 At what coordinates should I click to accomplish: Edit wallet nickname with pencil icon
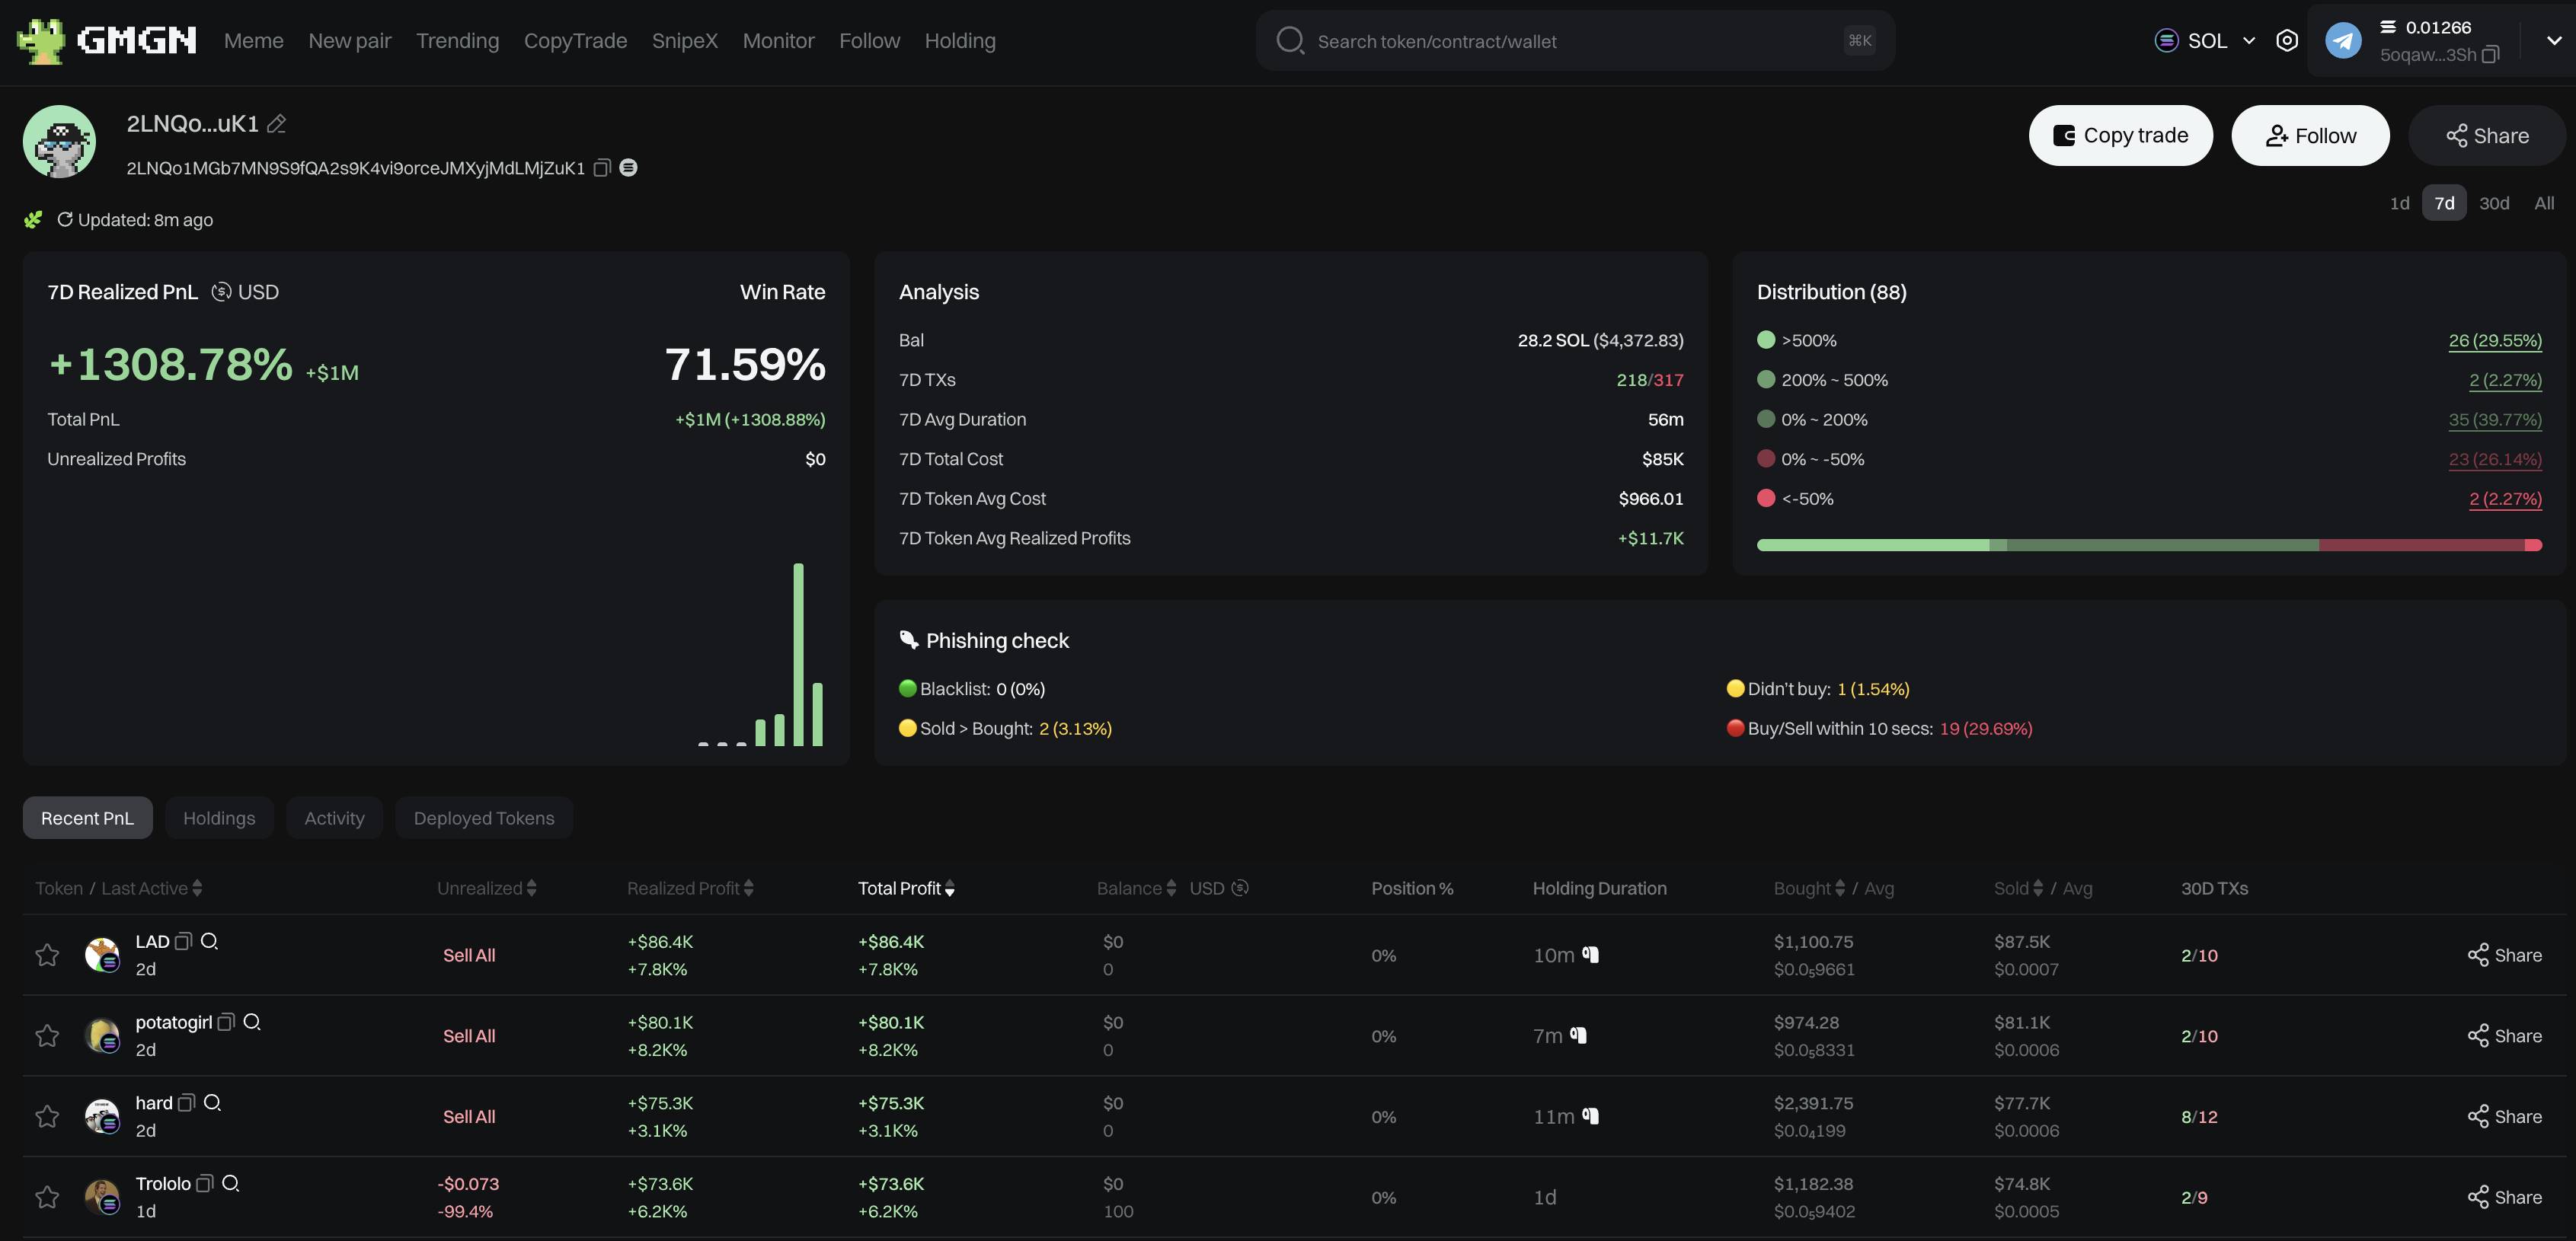(x=277, y=124)
